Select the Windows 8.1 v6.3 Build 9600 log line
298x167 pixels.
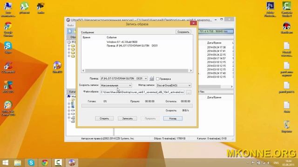122,42
